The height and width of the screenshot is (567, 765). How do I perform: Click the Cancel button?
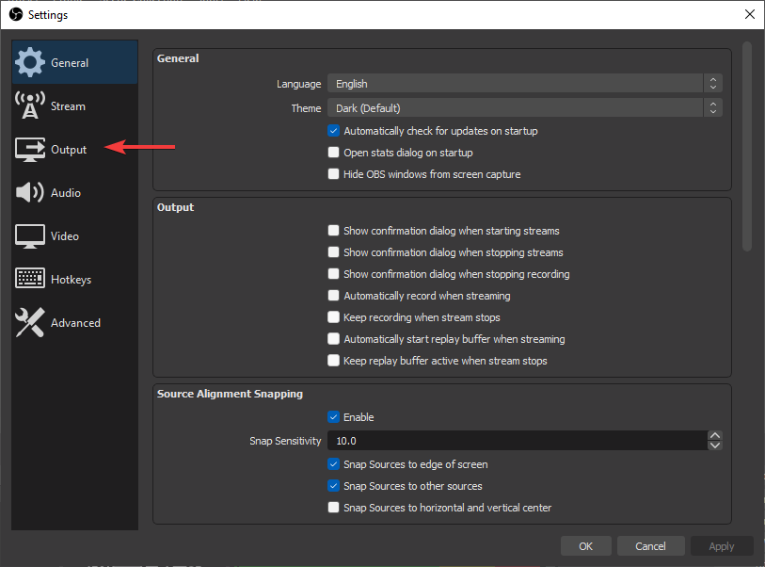coord(650,546)
